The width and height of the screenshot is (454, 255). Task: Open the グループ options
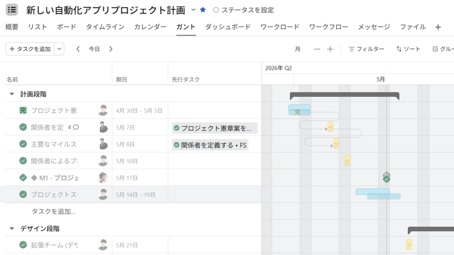tap(443, 49)
